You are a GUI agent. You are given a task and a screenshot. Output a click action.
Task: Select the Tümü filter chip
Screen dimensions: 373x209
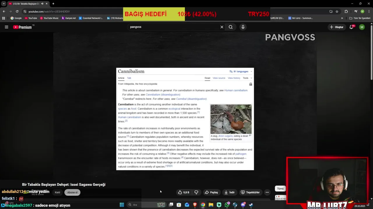(280, 189)
